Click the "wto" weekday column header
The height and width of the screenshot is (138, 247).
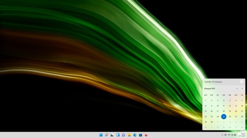tap(212, 95)
